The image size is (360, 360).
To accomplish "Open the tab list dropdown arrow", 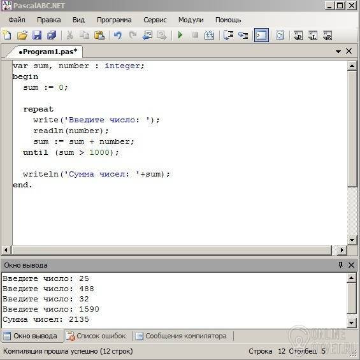I will 338,52.
